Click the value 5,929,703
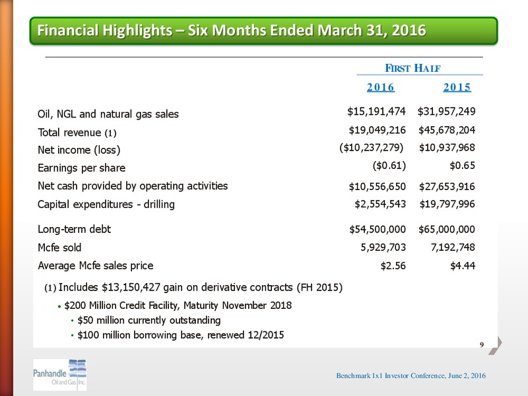The width and height of the screenshot is (528, 396). 383,247
